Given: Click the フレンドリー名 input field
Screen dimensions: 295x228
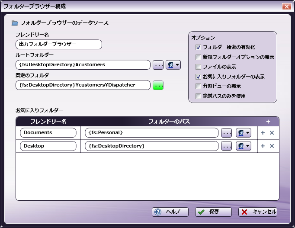Looking at the screenshot, I should pos(59,45).
